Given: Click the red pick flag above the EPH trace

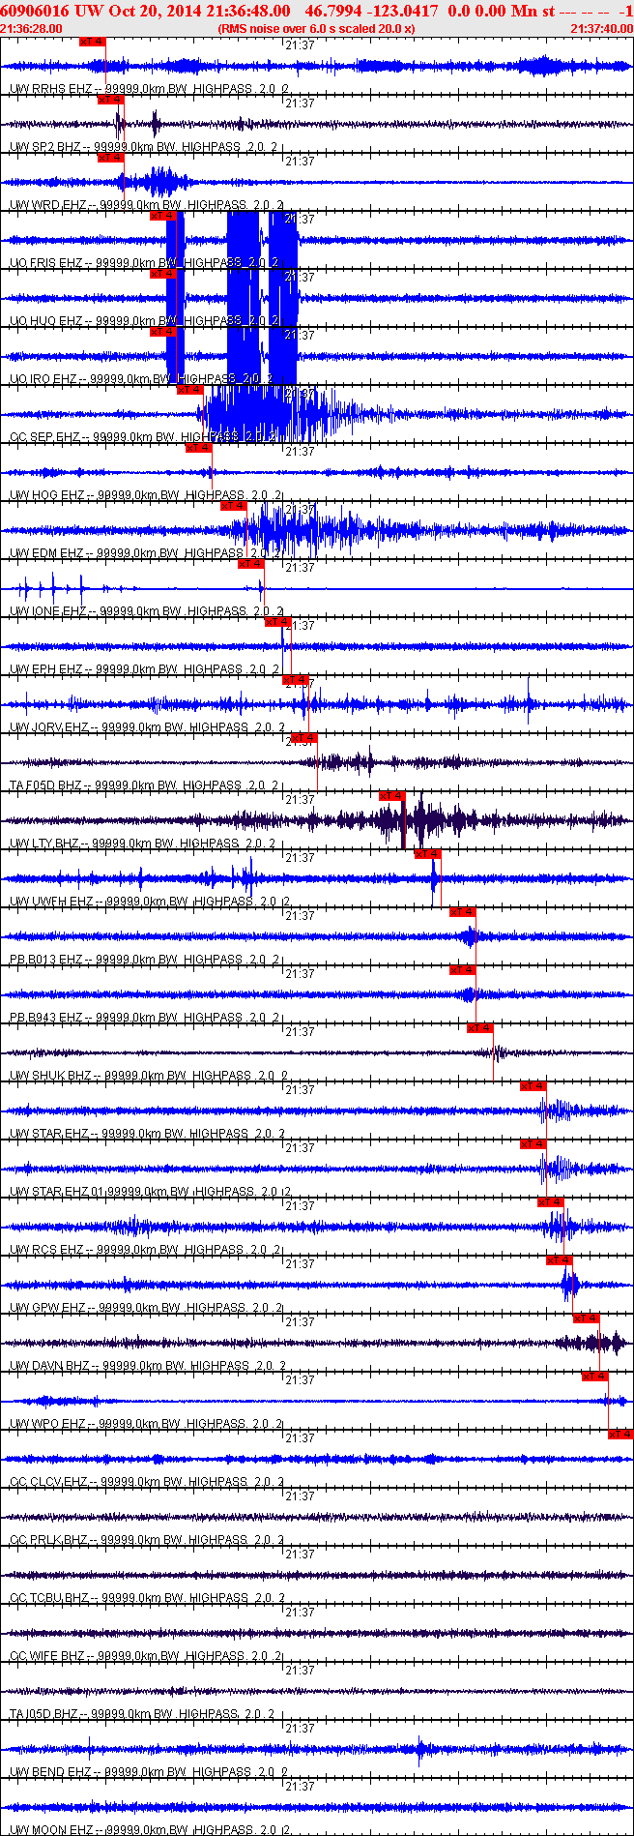Looking at the screenshot, I should pyautogui.click(x=277, y=622).
